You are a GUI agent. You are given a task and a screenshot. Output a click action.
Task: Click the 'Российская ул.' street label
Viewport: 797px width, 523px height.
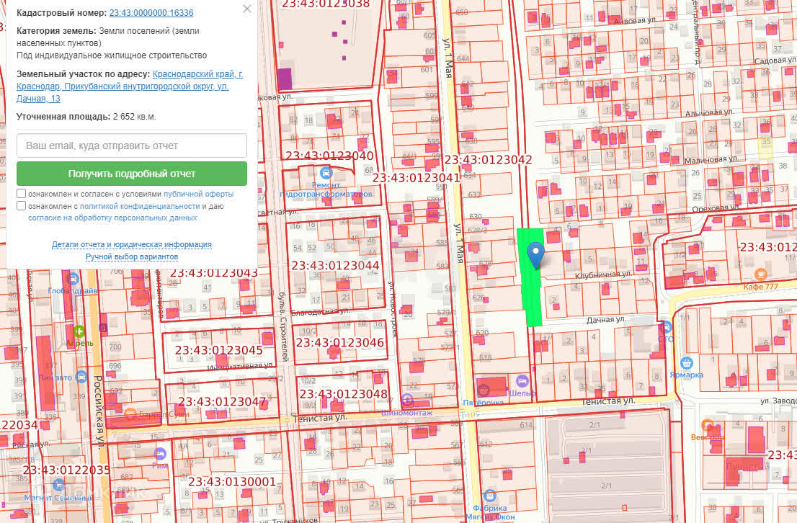[x=99, y=411]
